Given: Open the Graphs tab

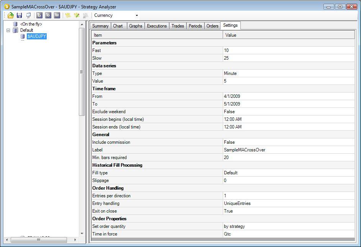Looking at the screenshot, I should point(136,26).
